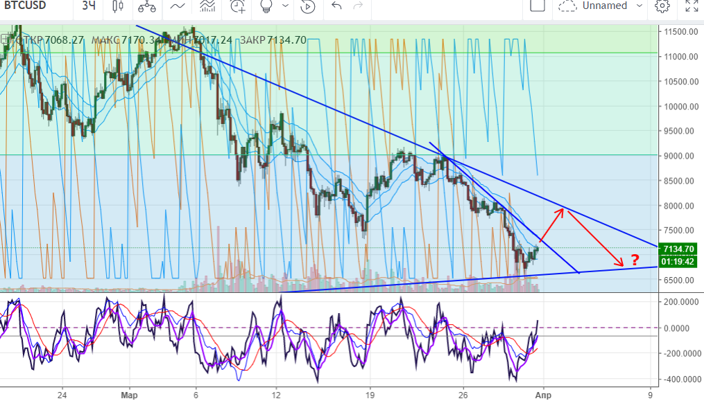The width and height of the screenshot is (704, 401).
Task: Click the green 7134.70 current price label
Action: click(x=678, y=249)
